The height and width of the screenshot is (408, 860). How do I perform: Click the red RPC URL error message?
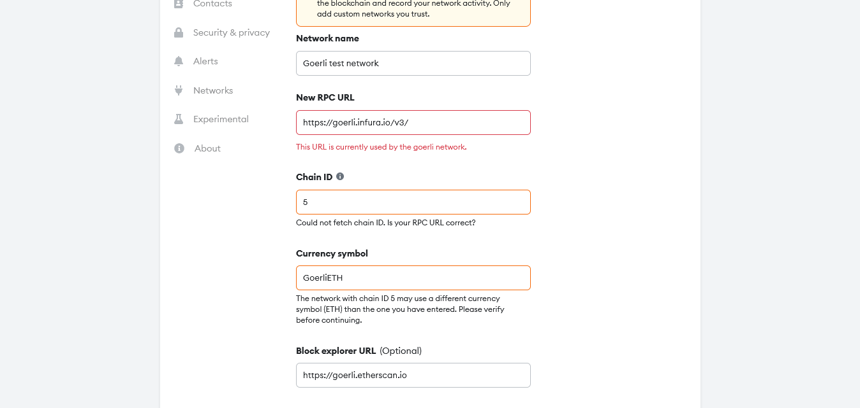pos(381,147)
